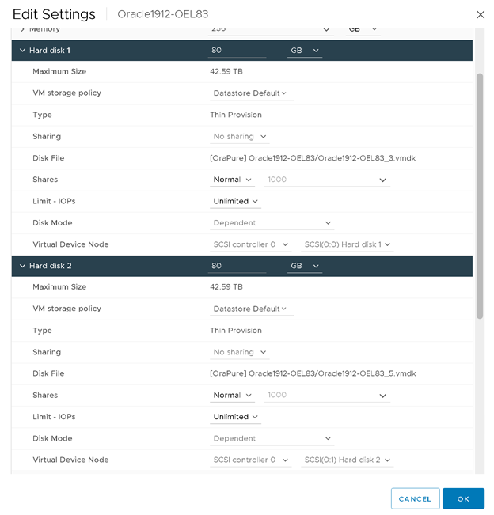This screenshot has width=494, height=515.
Task: Open Hard disk 2 Datastore Default dropdown
Action: click(x=249, y=309)
